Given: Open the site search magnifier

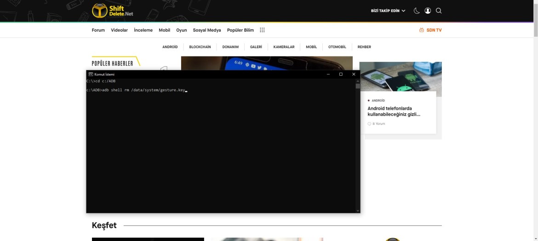Looking at the screenshot, I should point(439,11).
